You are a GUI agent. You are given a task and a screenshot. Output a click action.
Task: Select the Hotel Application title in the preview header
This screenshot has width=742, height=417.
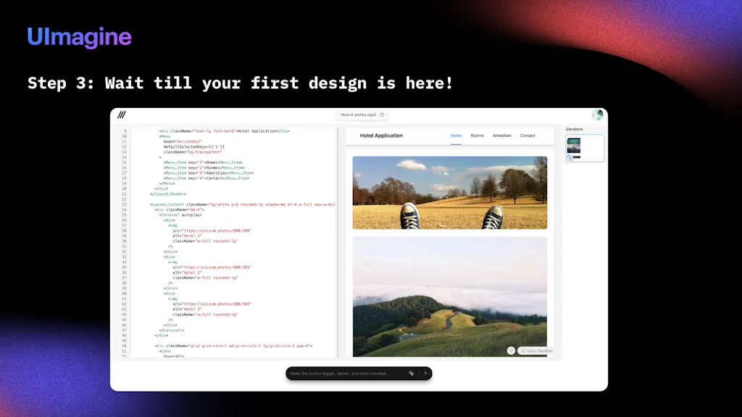click(380, 135)
